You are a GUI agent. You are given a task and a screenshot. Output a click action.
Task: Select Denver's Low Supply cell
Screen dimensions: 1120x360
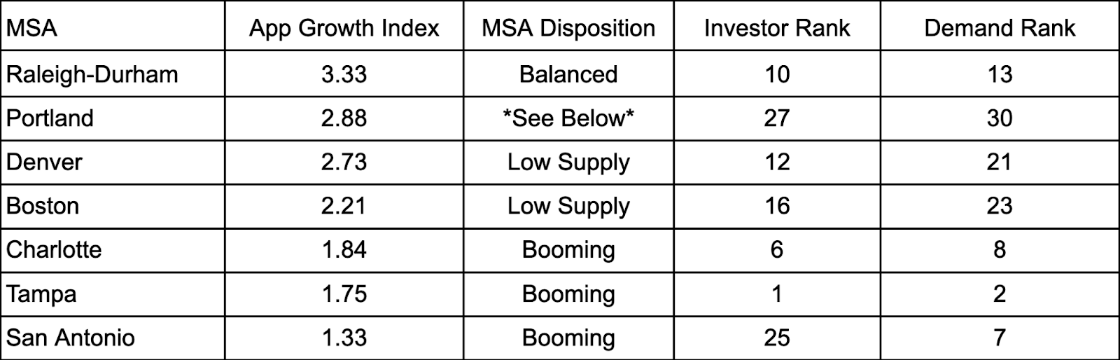coord(568,162)
